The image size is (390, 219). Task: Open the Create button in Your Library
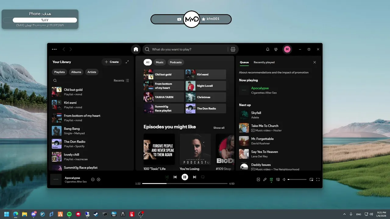[x=112, y=62]
